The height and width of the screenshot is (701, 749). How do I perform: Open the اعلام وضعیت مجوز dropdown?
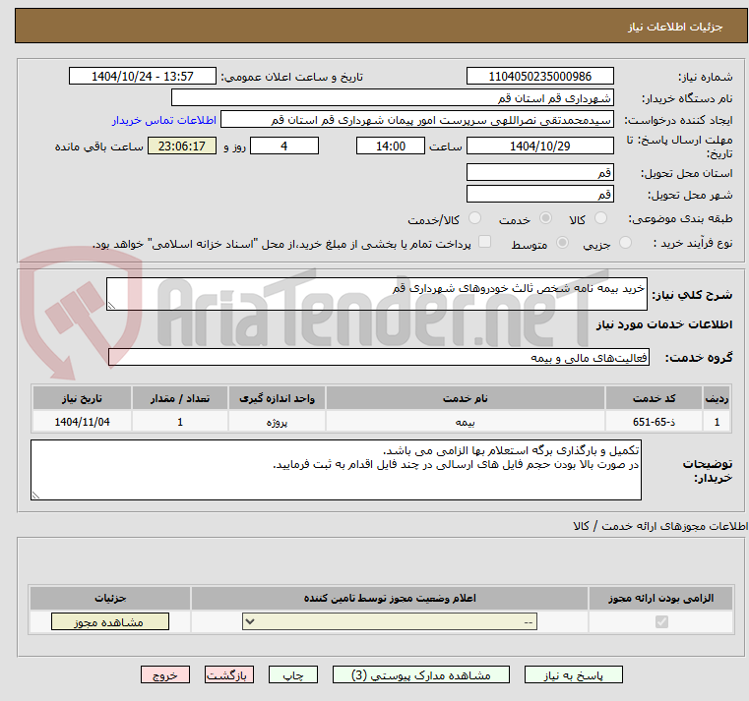390,621
